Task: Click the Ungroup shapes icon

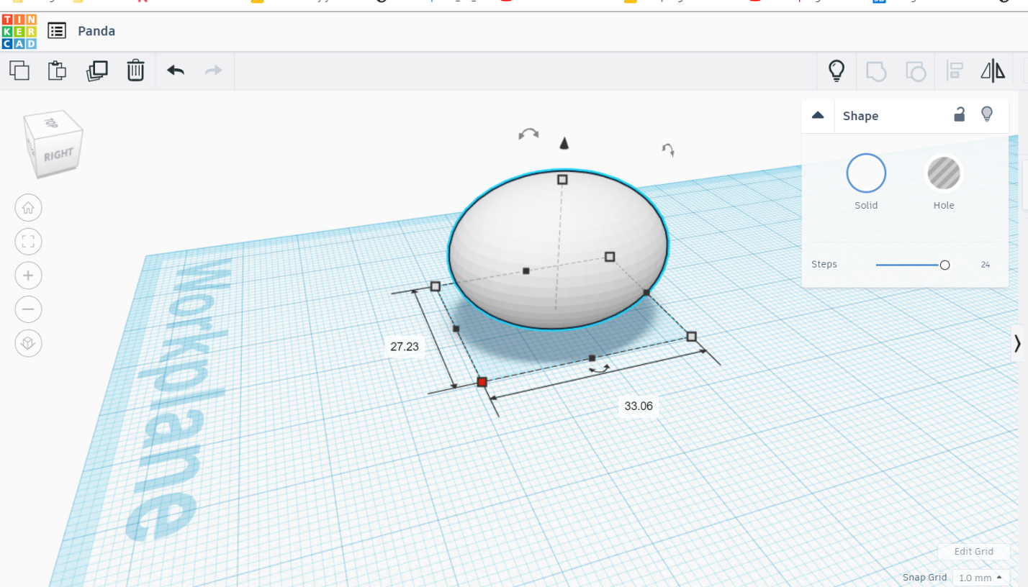Action: pos(915,70)
